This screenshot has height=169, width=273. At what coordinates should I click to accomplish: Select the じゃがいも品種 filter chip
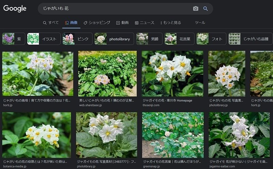pos(250,39)
